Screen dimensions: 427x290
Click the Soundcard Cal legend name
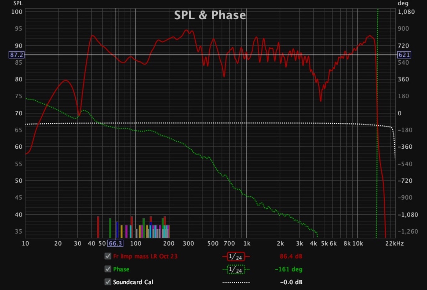[x=133, y=283]
